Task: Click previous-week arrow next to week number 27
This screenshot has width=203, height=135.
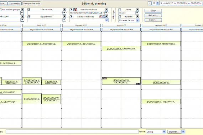Action: (150, 3)
